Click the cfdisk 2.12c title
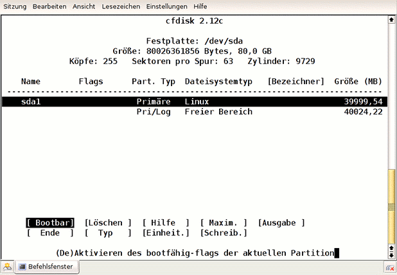Screen dimensions: 397x275 [195, 21]
